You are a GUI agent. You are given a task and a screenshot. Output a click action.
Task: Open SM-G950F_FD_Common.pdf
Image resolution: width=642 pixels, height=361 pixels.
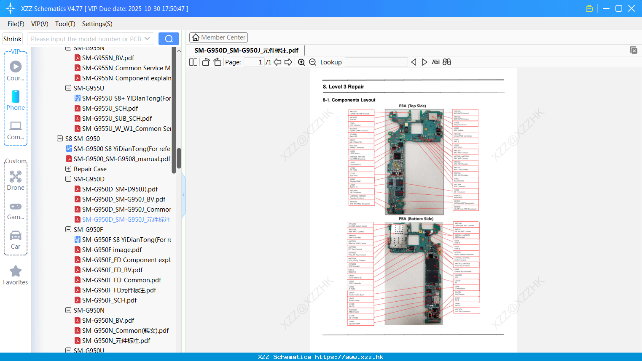(x=121, y=280)
